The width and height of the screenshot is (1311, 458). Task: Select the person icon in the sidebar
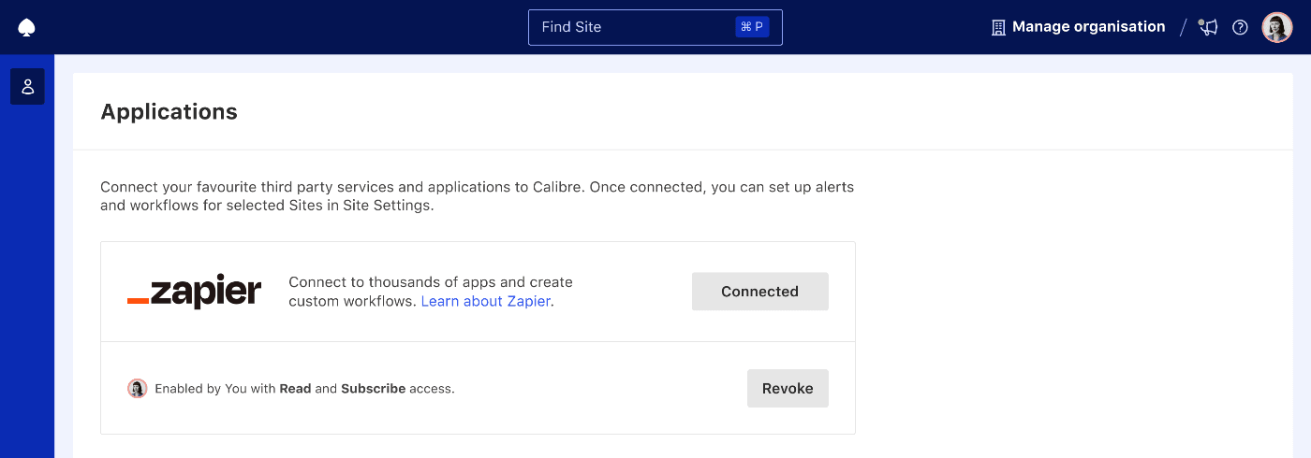tap(27, 87)
